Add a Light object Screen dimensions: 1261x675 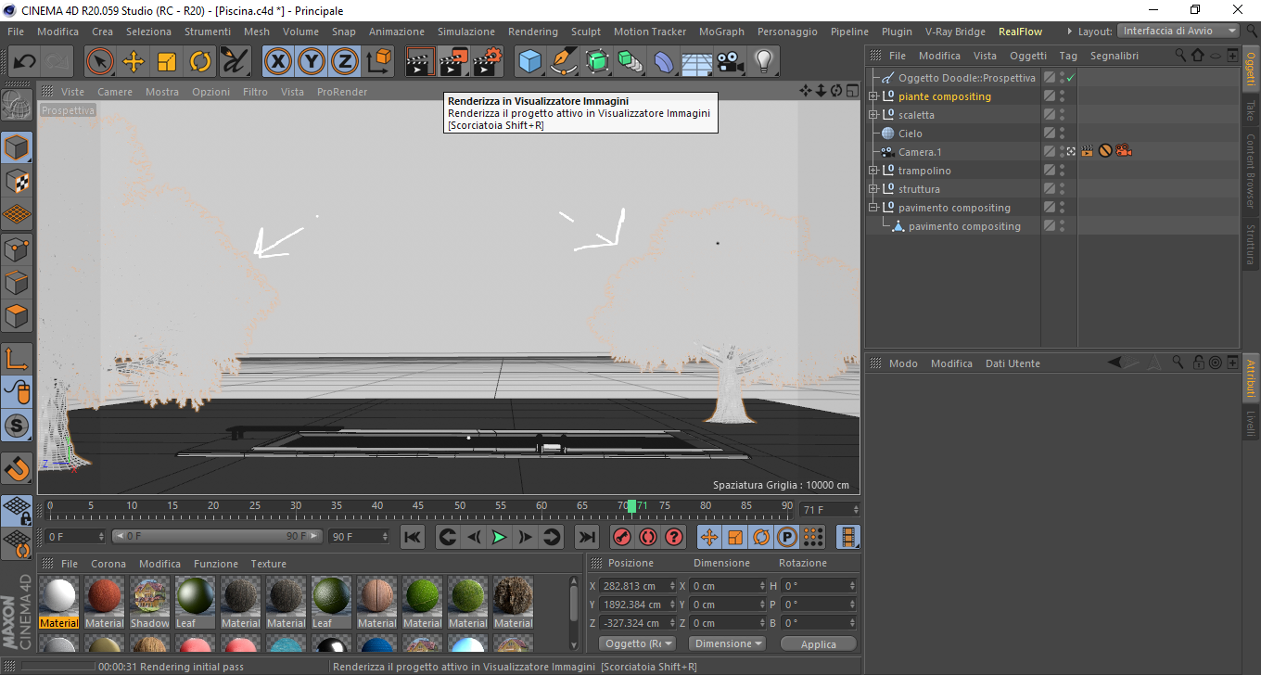(x=764, y=62)
